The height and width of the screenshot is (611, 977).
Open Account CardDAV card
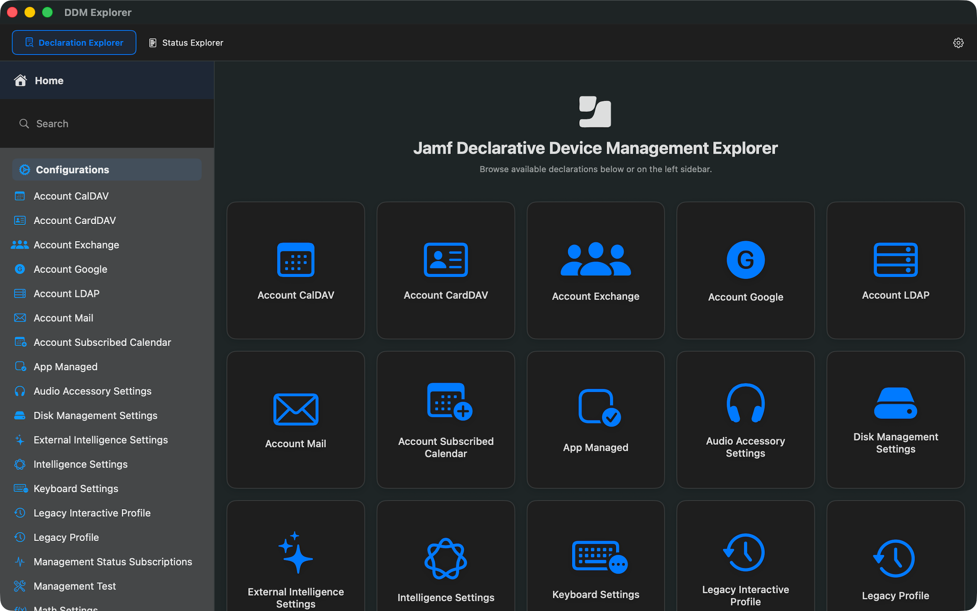pyautogui.click(x=446, y=270)
